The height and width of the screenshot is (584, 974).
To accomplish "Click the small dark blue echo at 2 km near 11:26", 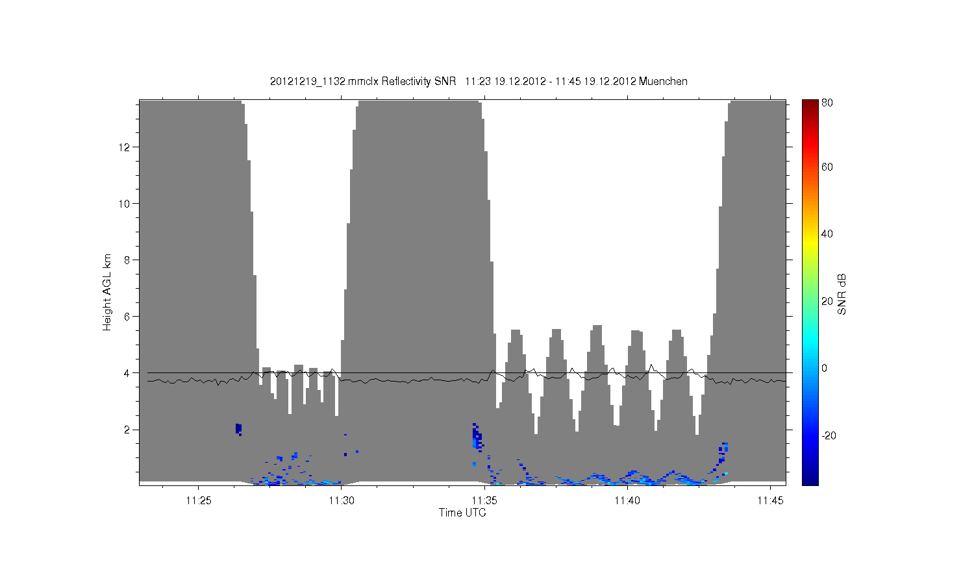I will point(238,429).
